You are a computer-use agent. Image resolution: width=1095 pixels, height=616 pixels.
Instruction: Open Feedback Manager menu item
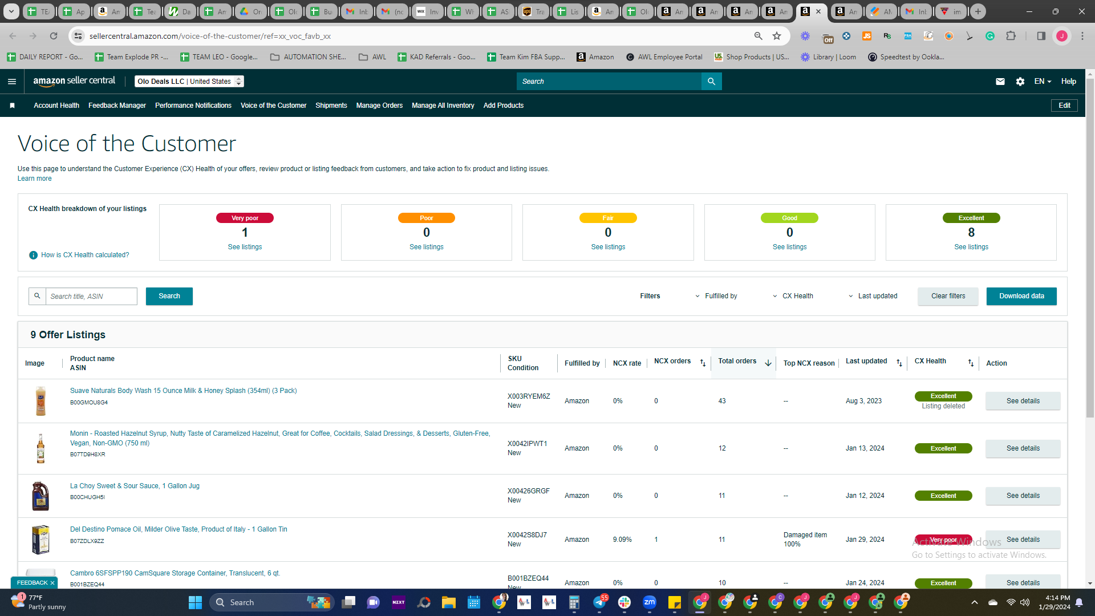(117, 106)
